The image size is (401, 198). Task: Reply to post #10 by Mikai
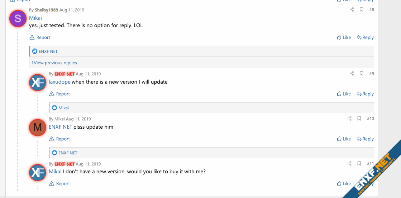[x=365, y=139]
